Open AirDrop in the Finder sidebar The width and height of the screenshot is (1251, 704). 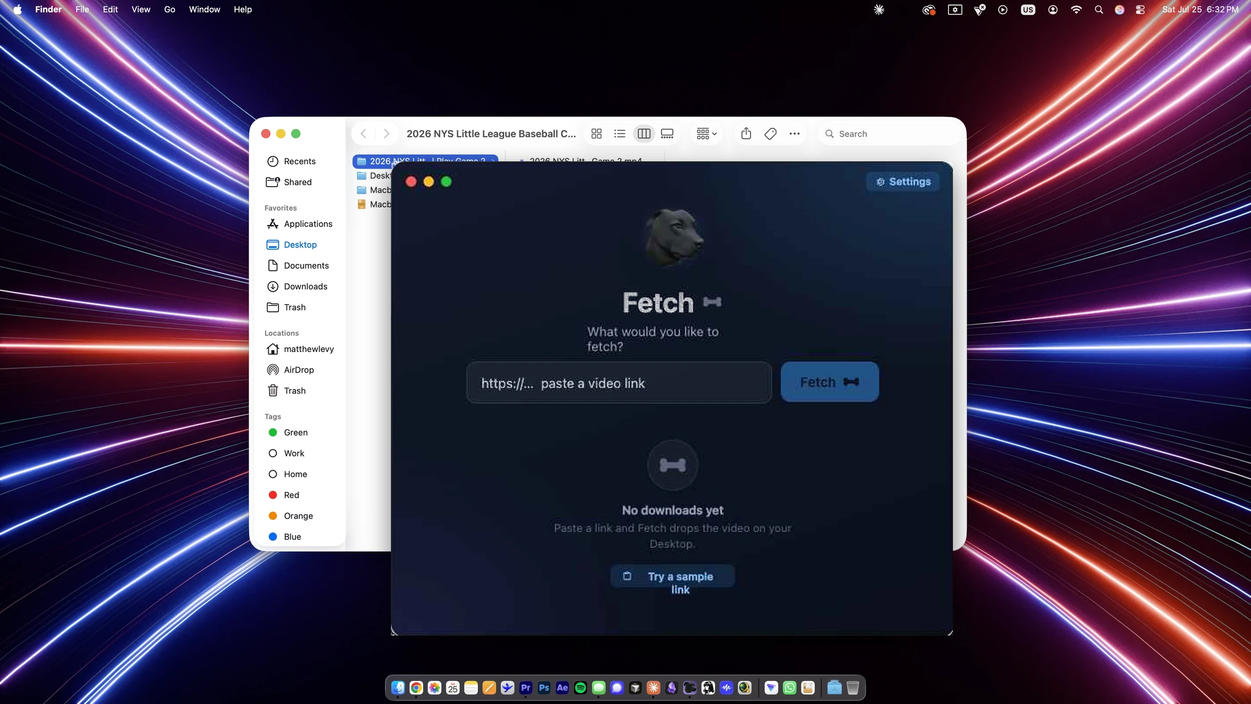(299, 370)
